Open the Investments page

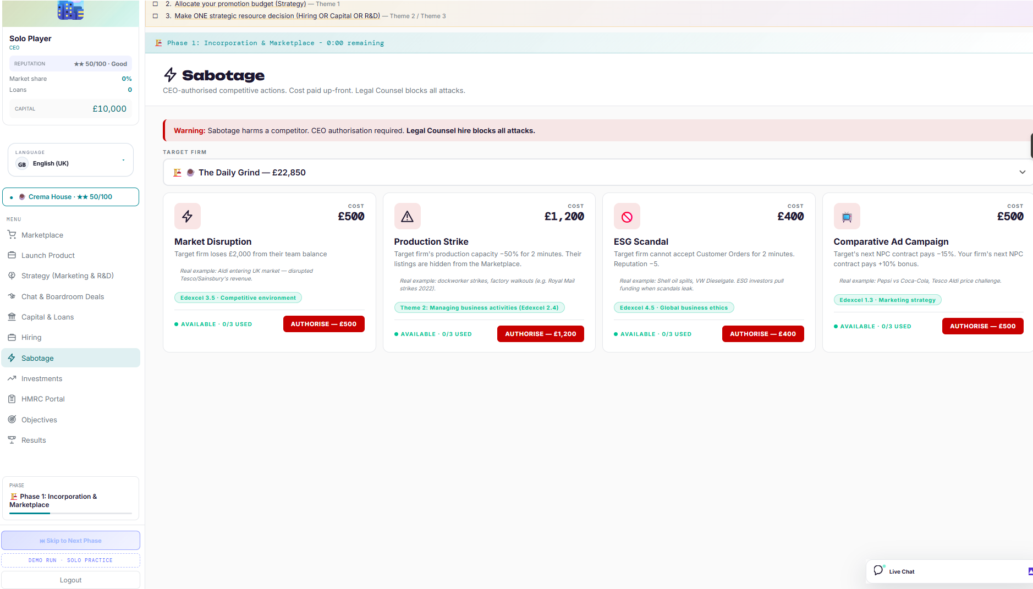(x=70, y=378)
